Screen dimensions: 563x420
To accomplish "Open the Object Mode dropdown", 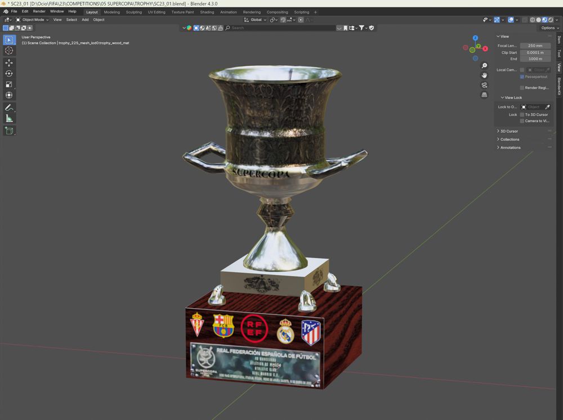I will 32,20.
